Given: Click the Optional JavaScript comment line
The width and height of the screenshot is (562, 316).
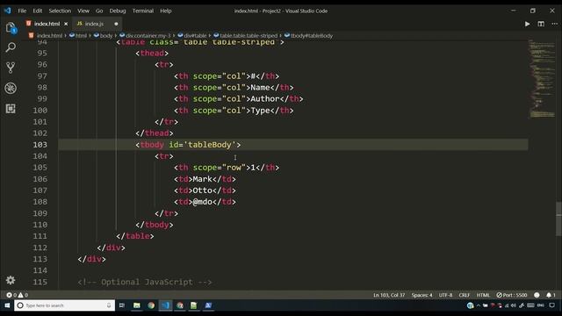Looking at the screenshot, I should click(145, 282).
